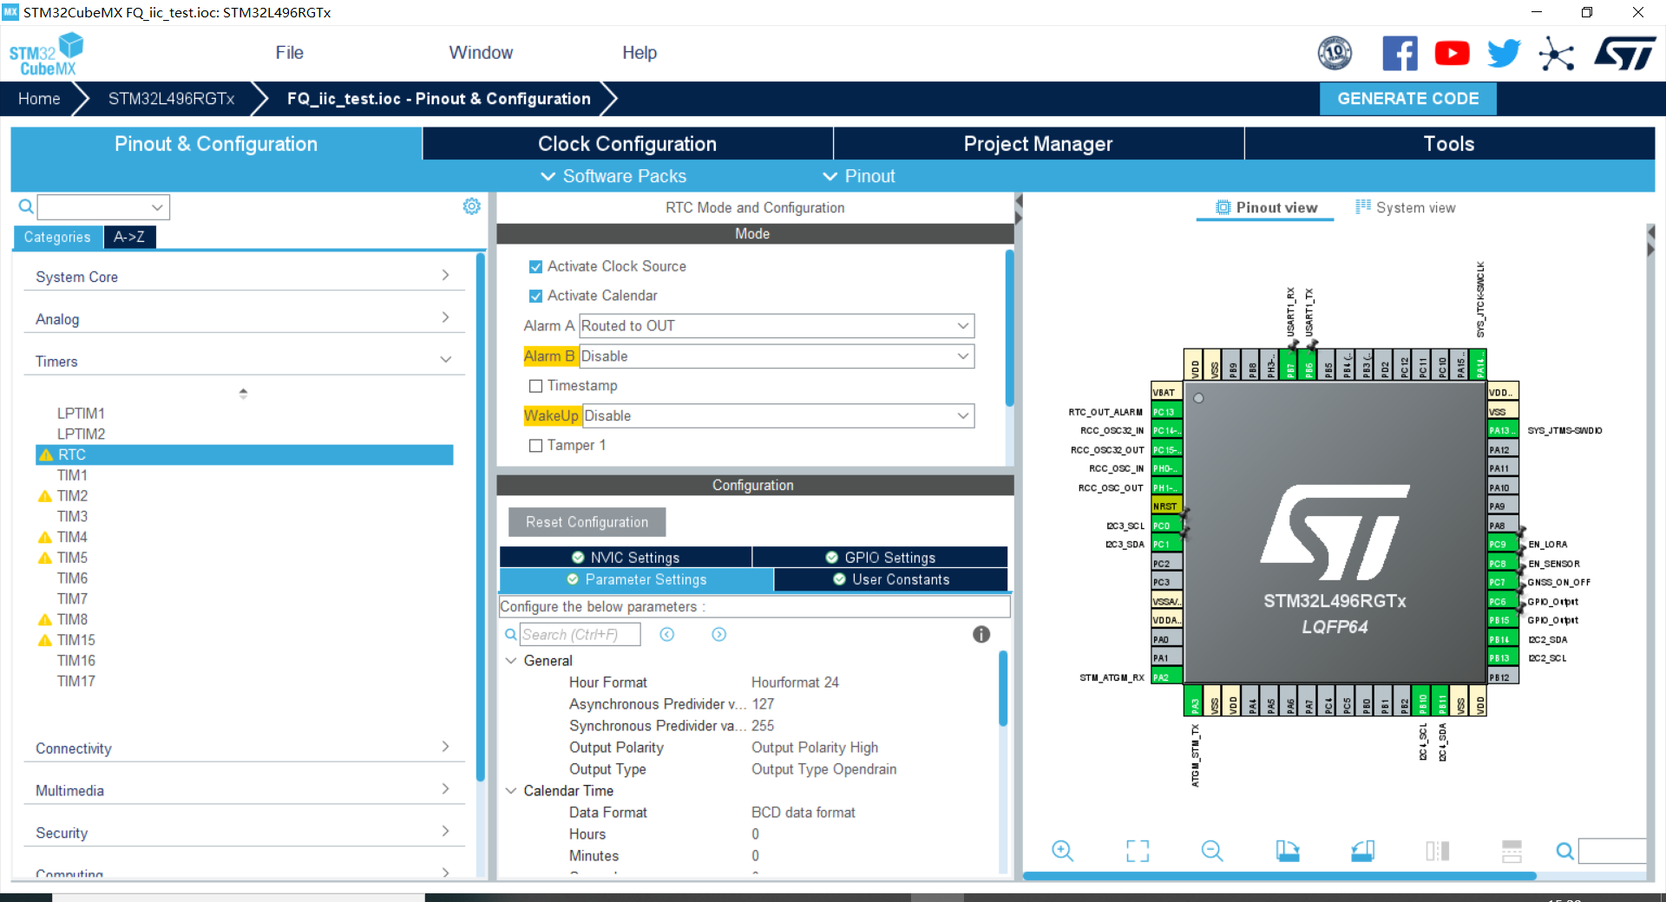
Task: Click the STM32L496RGTx breadcrumb
Action: point(171,99)
